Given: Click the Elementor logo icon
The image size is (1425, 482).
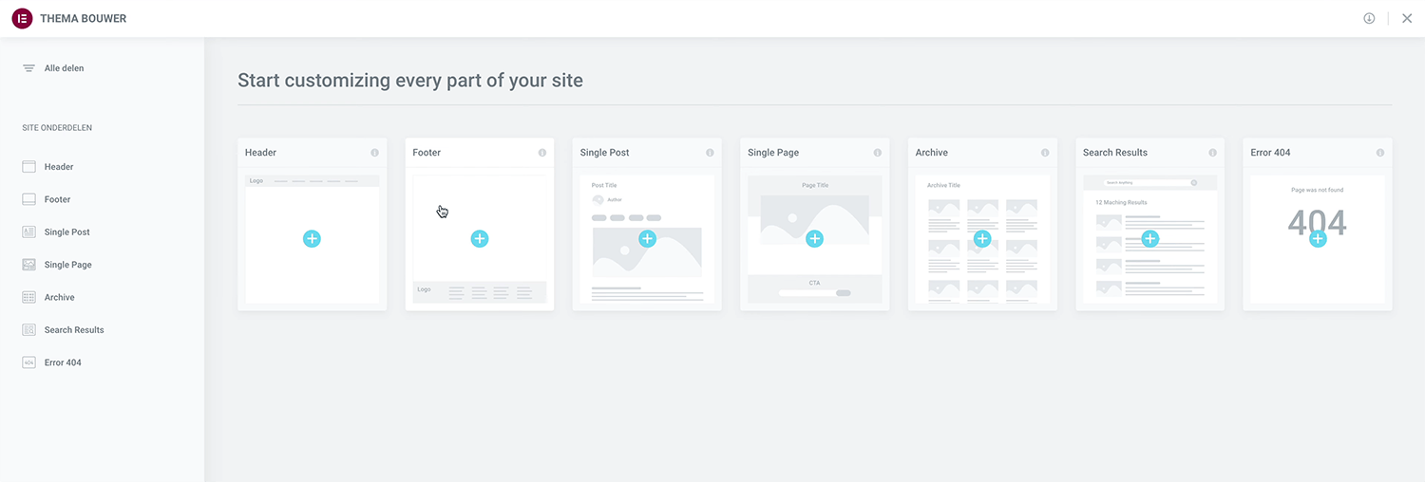Looking at the screenshot, I should tap(22, 18).
